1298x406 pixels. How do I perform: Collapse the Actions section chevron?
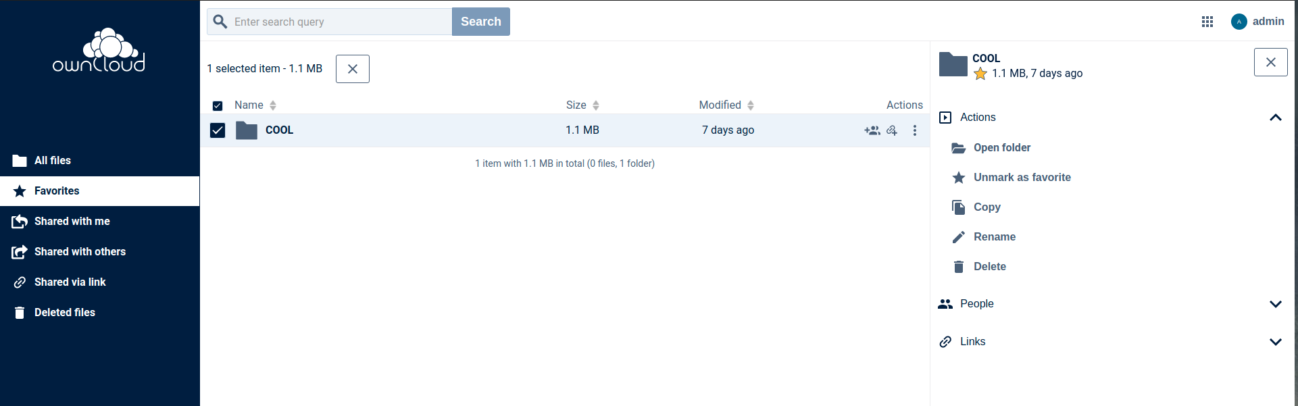pyautogui.click(x=1276, y=118)
